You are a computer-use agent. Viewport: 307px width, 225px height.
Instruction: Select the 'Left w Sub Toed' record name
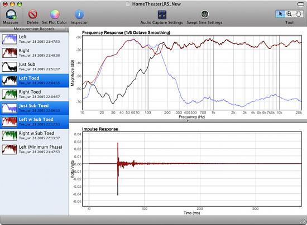tap(36, 119)
